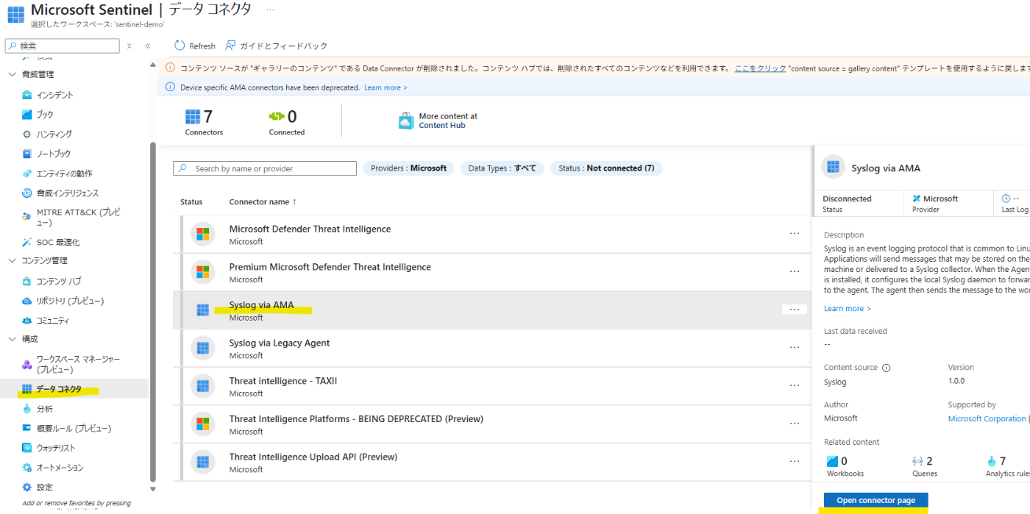Select Syslog via AMA connector row
The width and height of the screenshot is (1030, 514).
[x=491, y=310]
